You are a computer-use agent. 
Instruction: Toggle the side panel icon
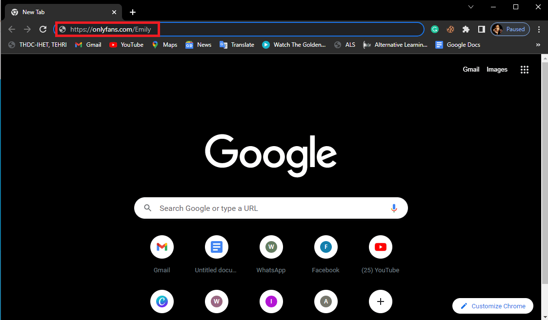(481, 29)
